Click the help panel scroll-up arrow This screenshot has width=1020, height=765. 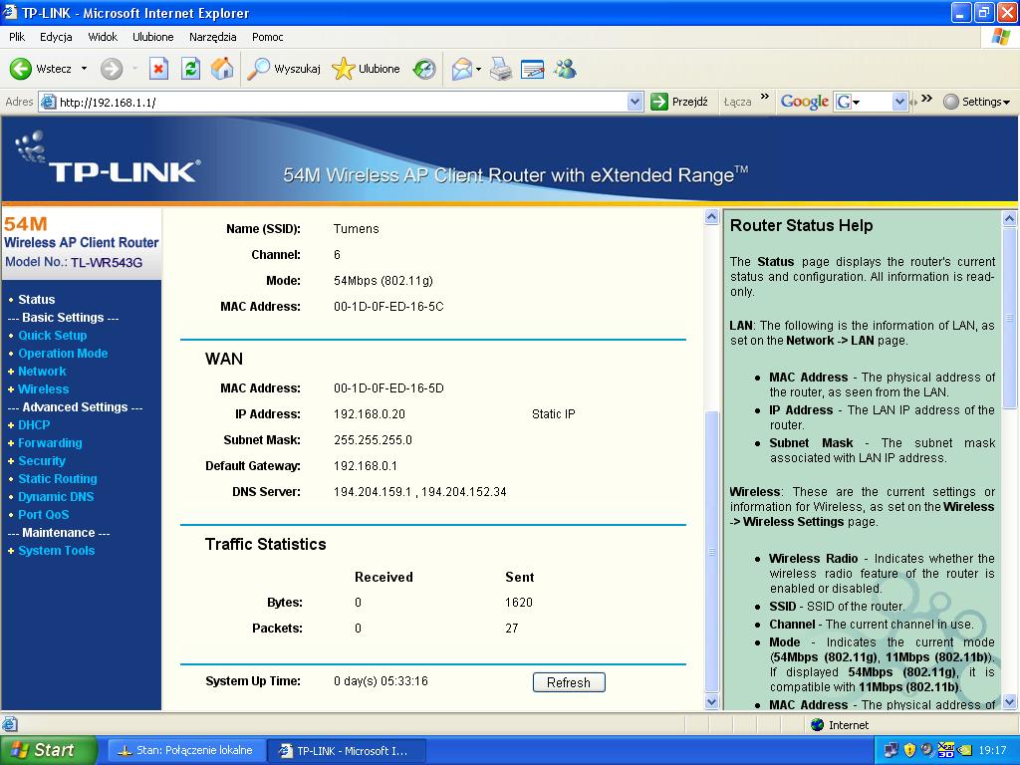coord(1010,218)
